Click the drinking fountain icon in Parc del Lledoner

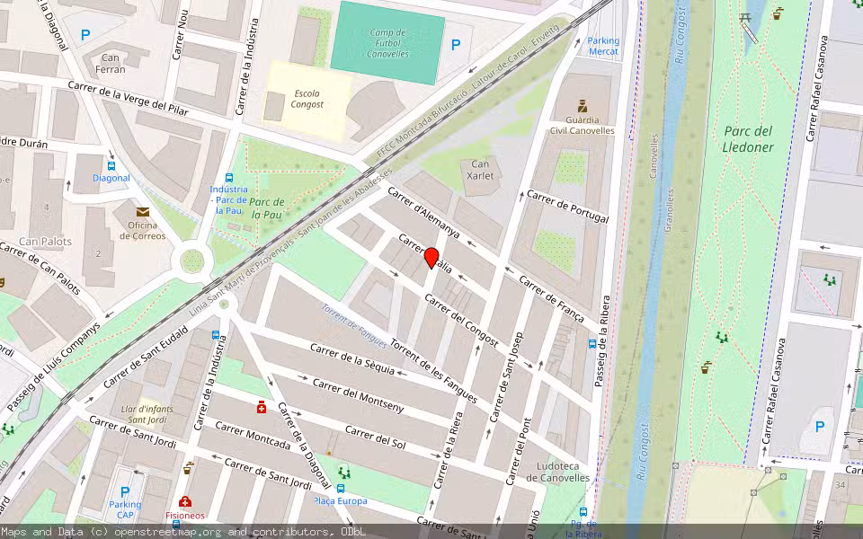706,367
